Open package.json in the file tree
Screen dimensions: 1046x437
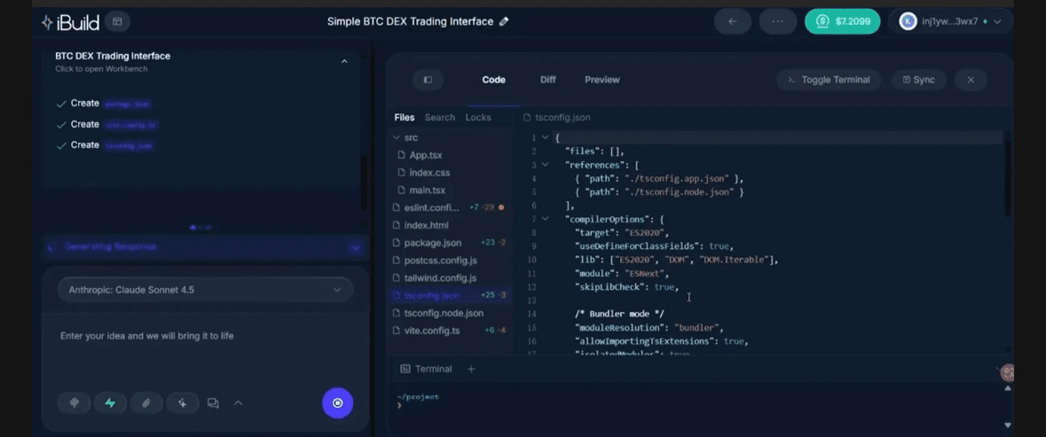(x=432, y=243)
